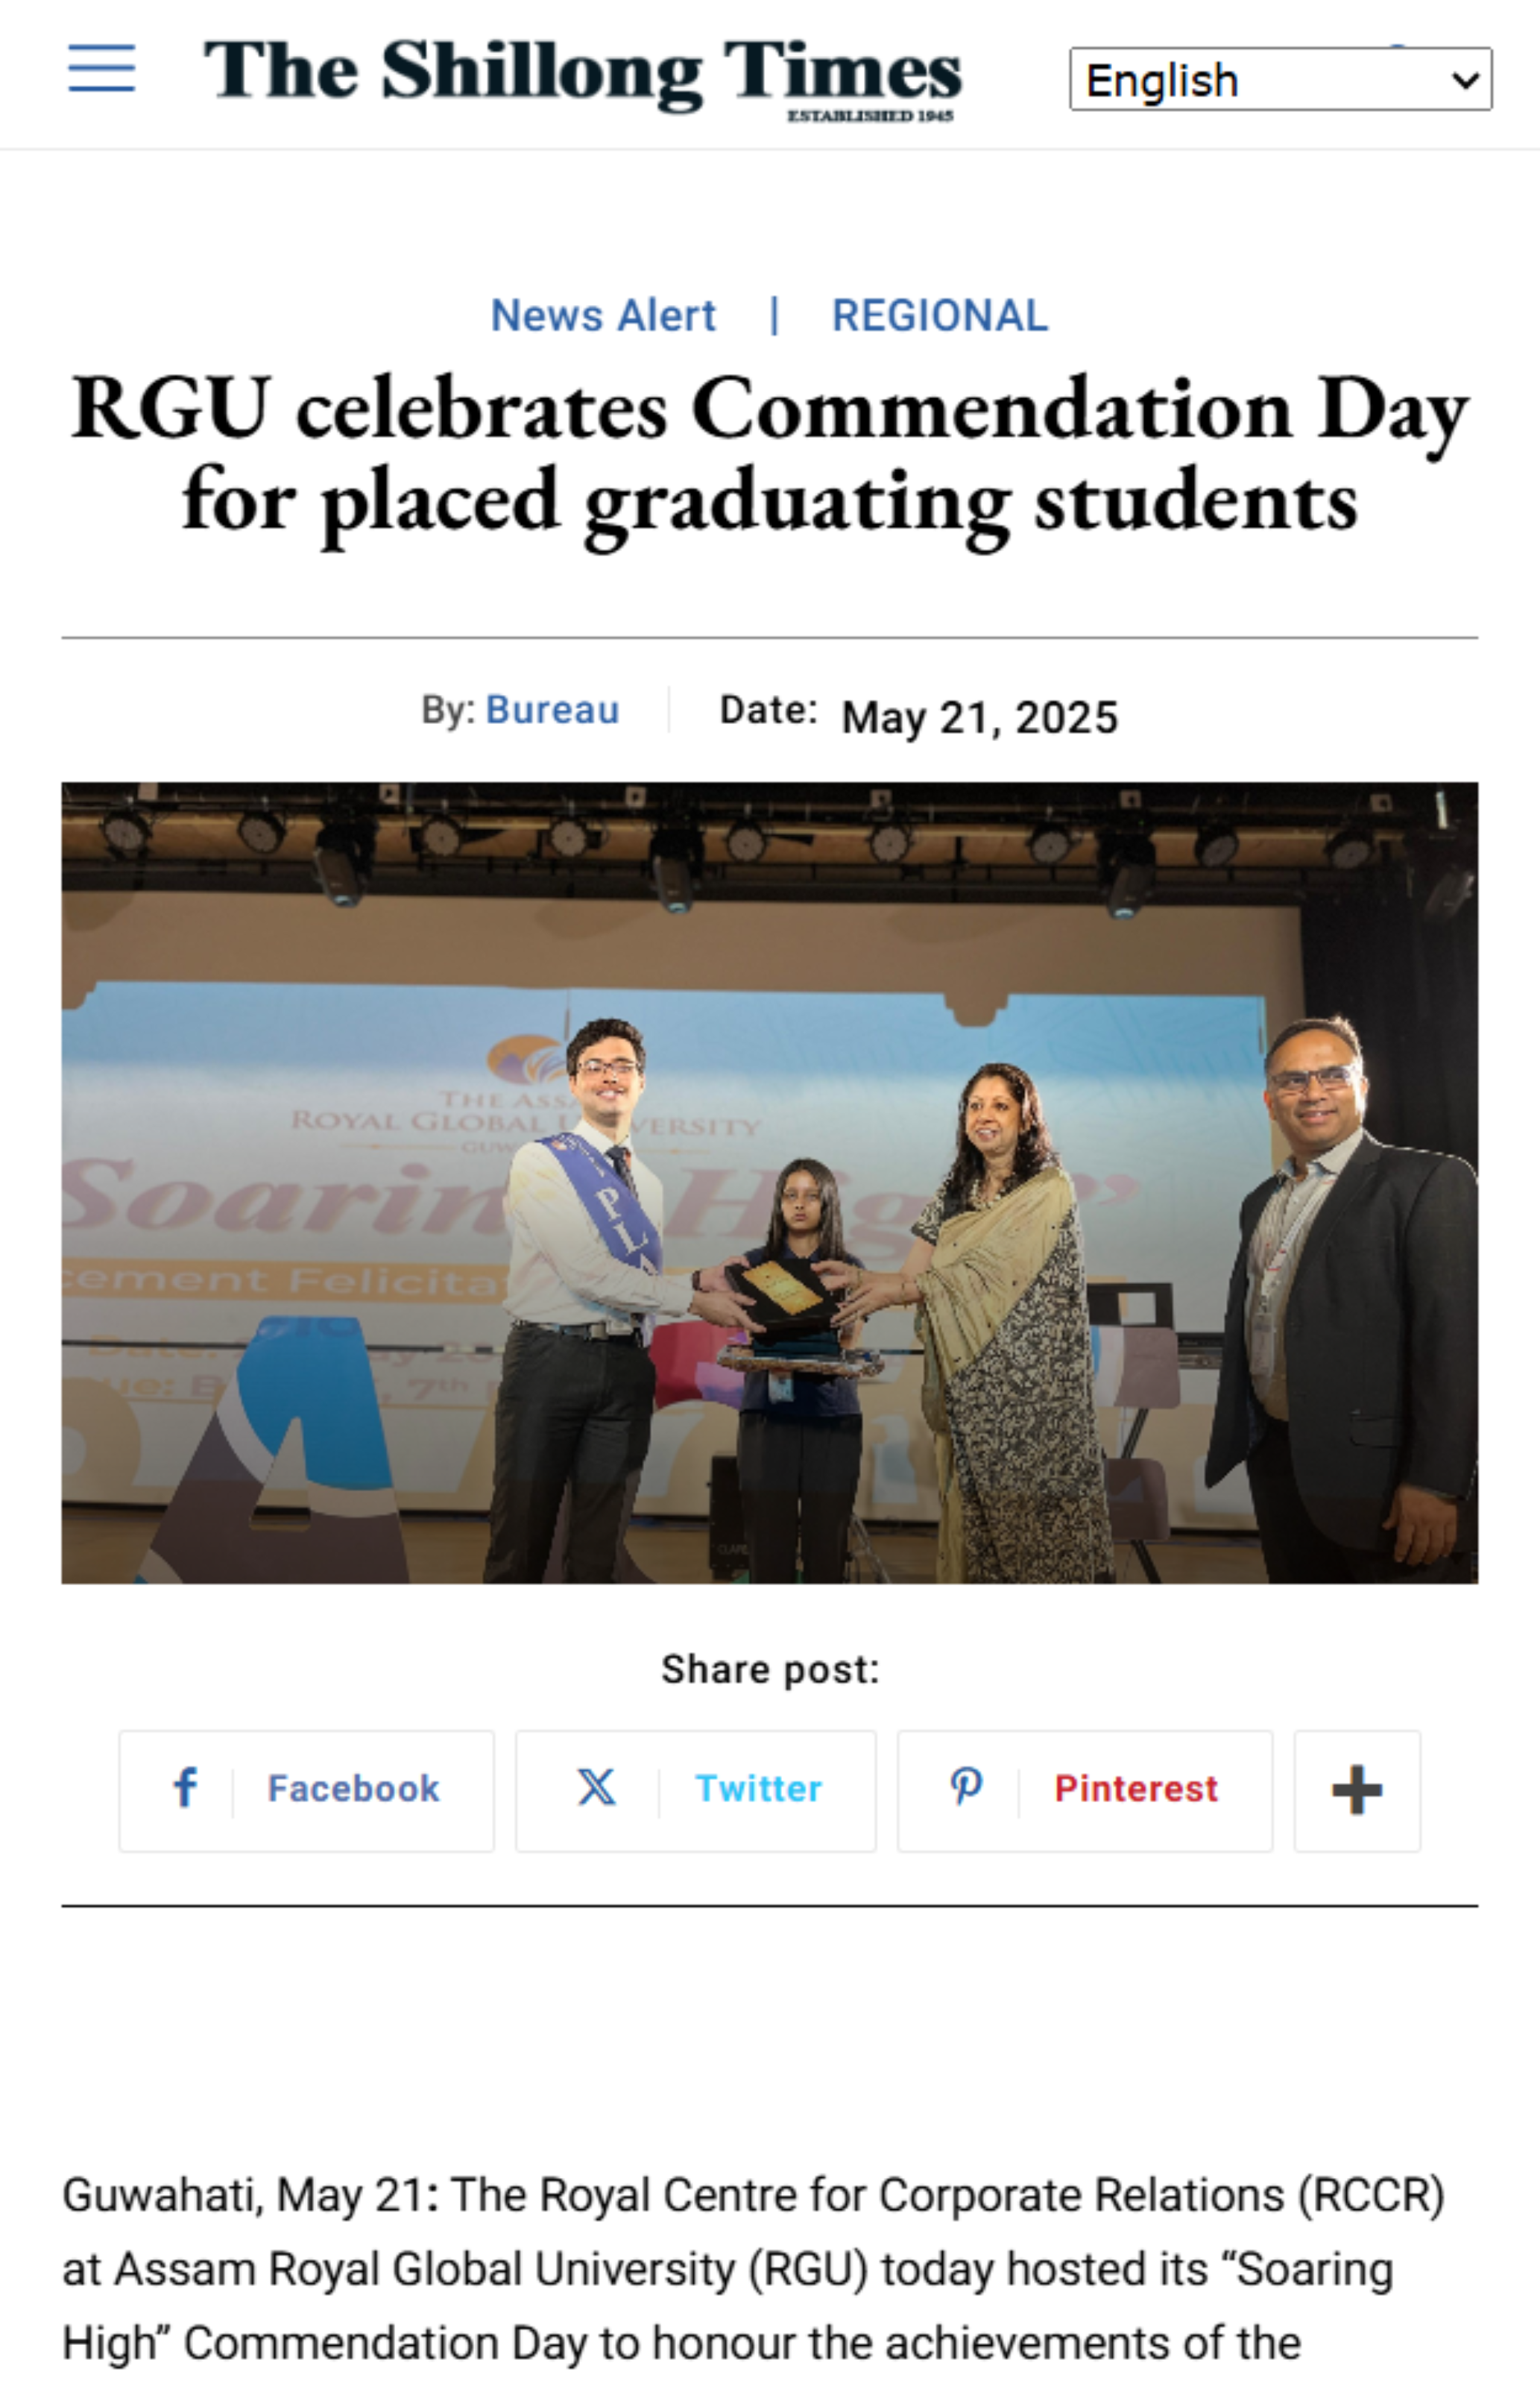
Task: Click the RGU Commendation Day headline
Action: tap(770, 455)
